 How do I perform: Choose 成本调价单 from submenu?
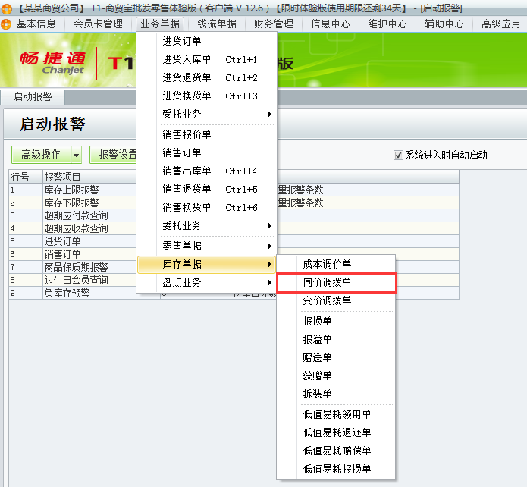336,264
